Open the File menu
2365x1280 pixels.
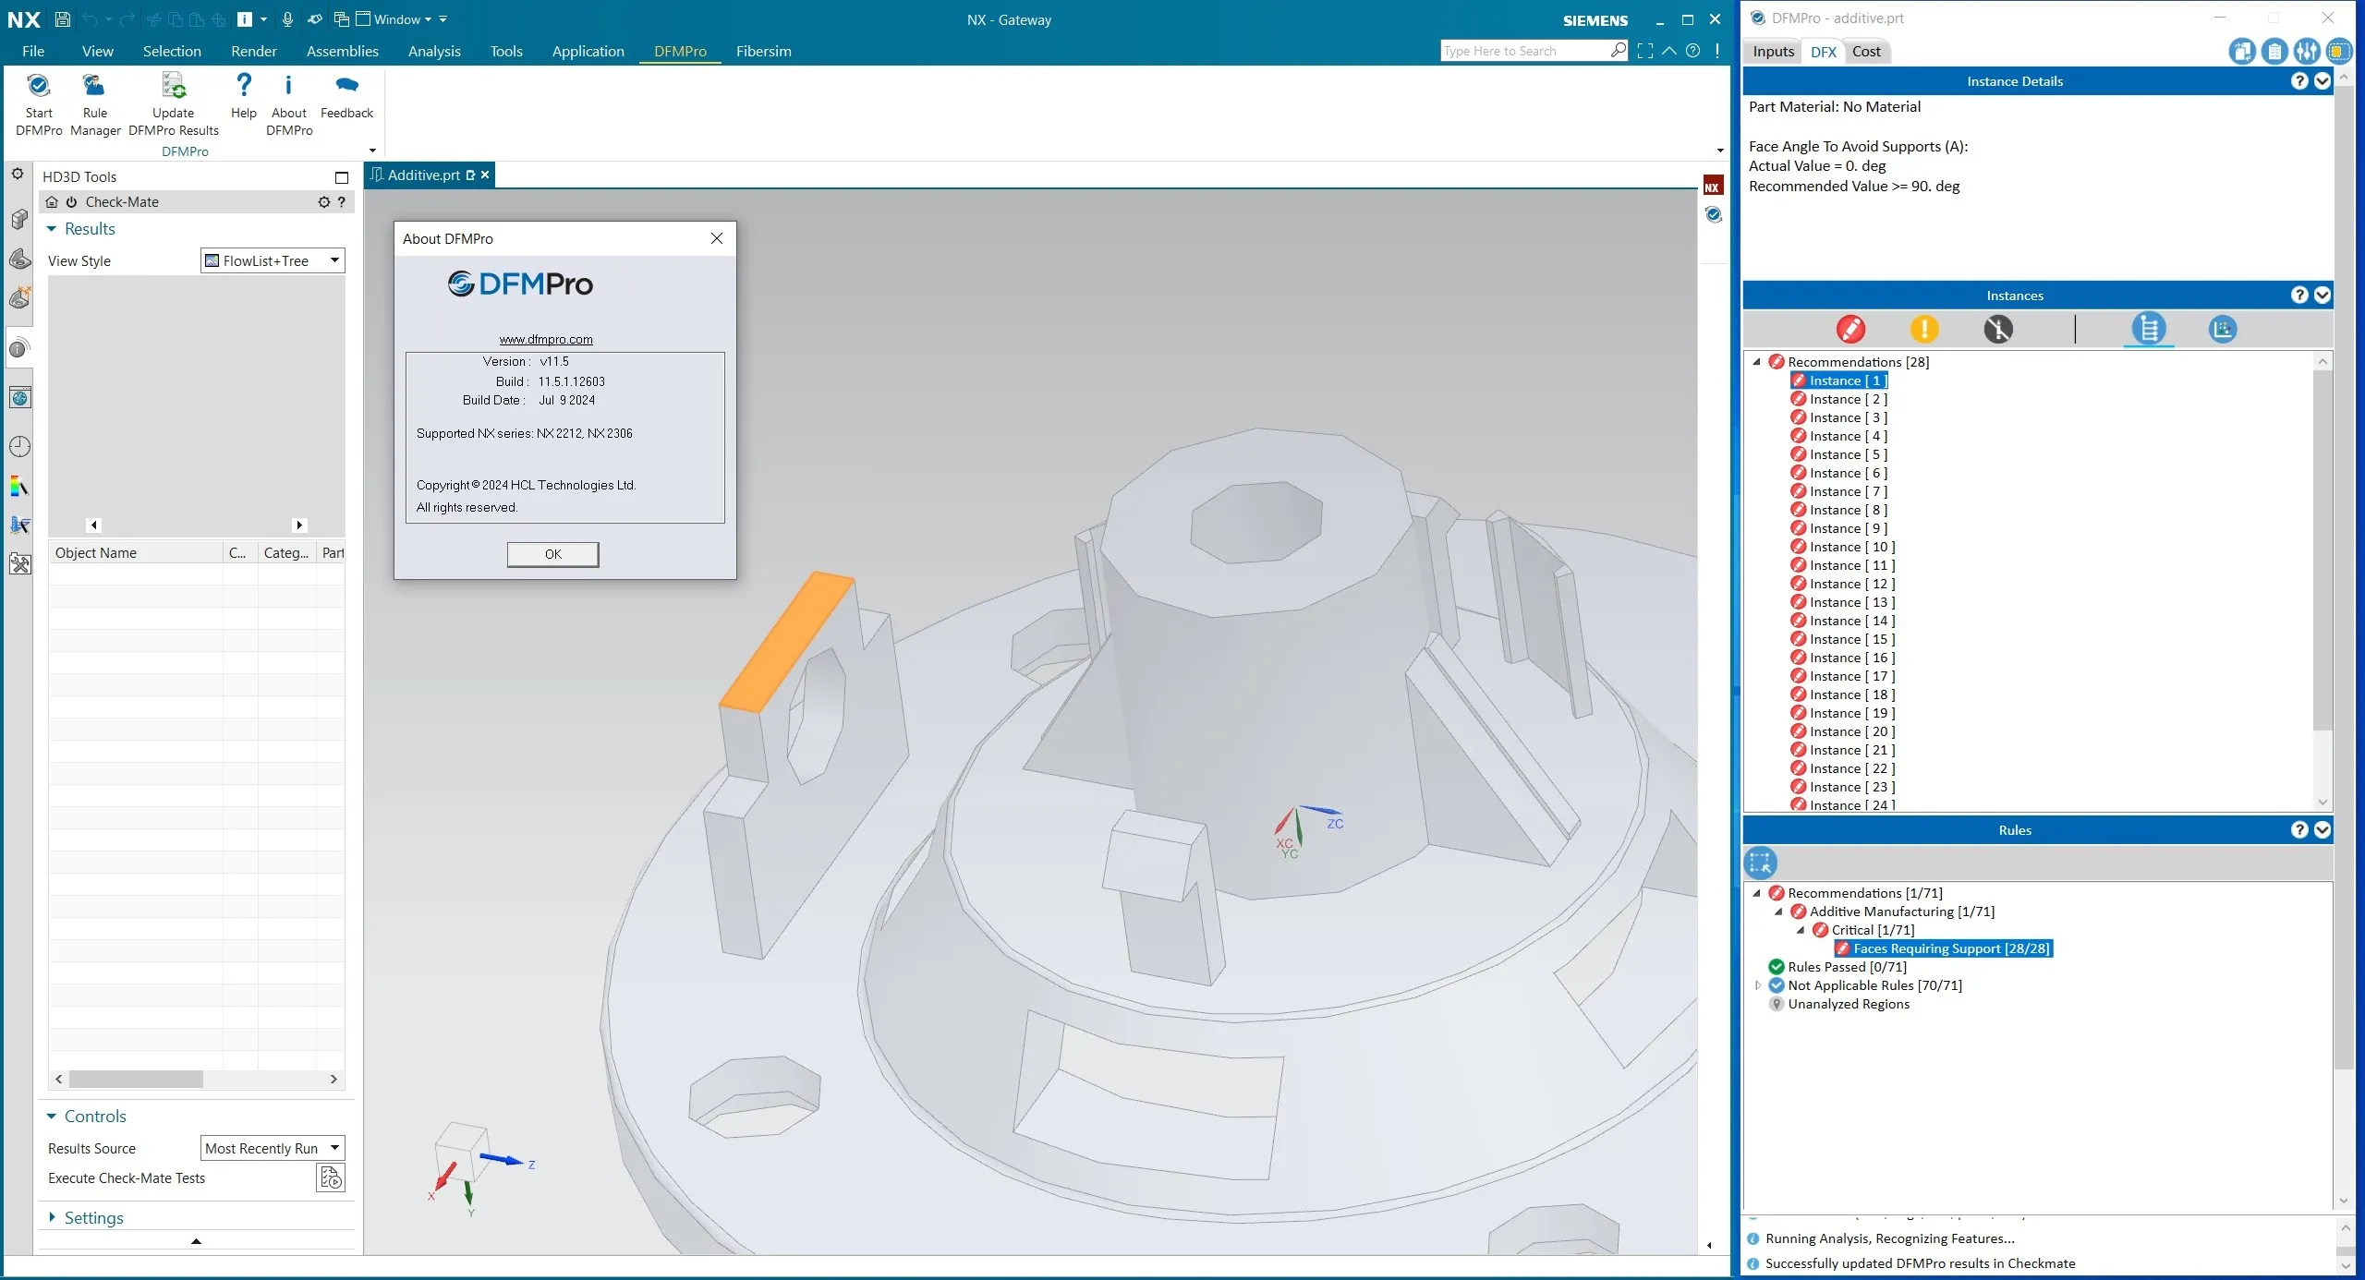tap(33, 51)
